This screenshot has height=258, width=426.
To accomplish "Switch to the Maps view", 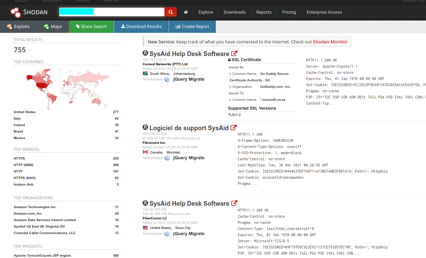I will [x=53, y=27].
